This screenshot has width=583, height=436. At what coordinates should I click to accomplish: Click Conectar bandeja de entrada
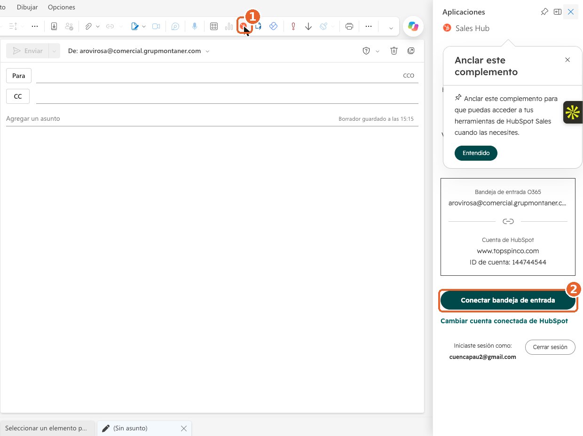point(508,300)
